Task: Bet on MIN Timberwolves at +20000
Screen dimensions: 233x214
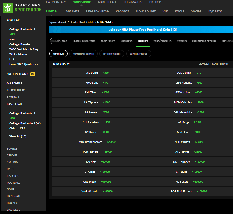Action: (x=97, y=142)
